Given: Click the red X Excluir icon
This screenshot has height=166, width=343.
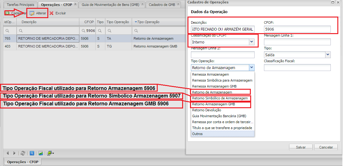Looking at the screenshot, I should pyautogui.click(x=51, y=13).
